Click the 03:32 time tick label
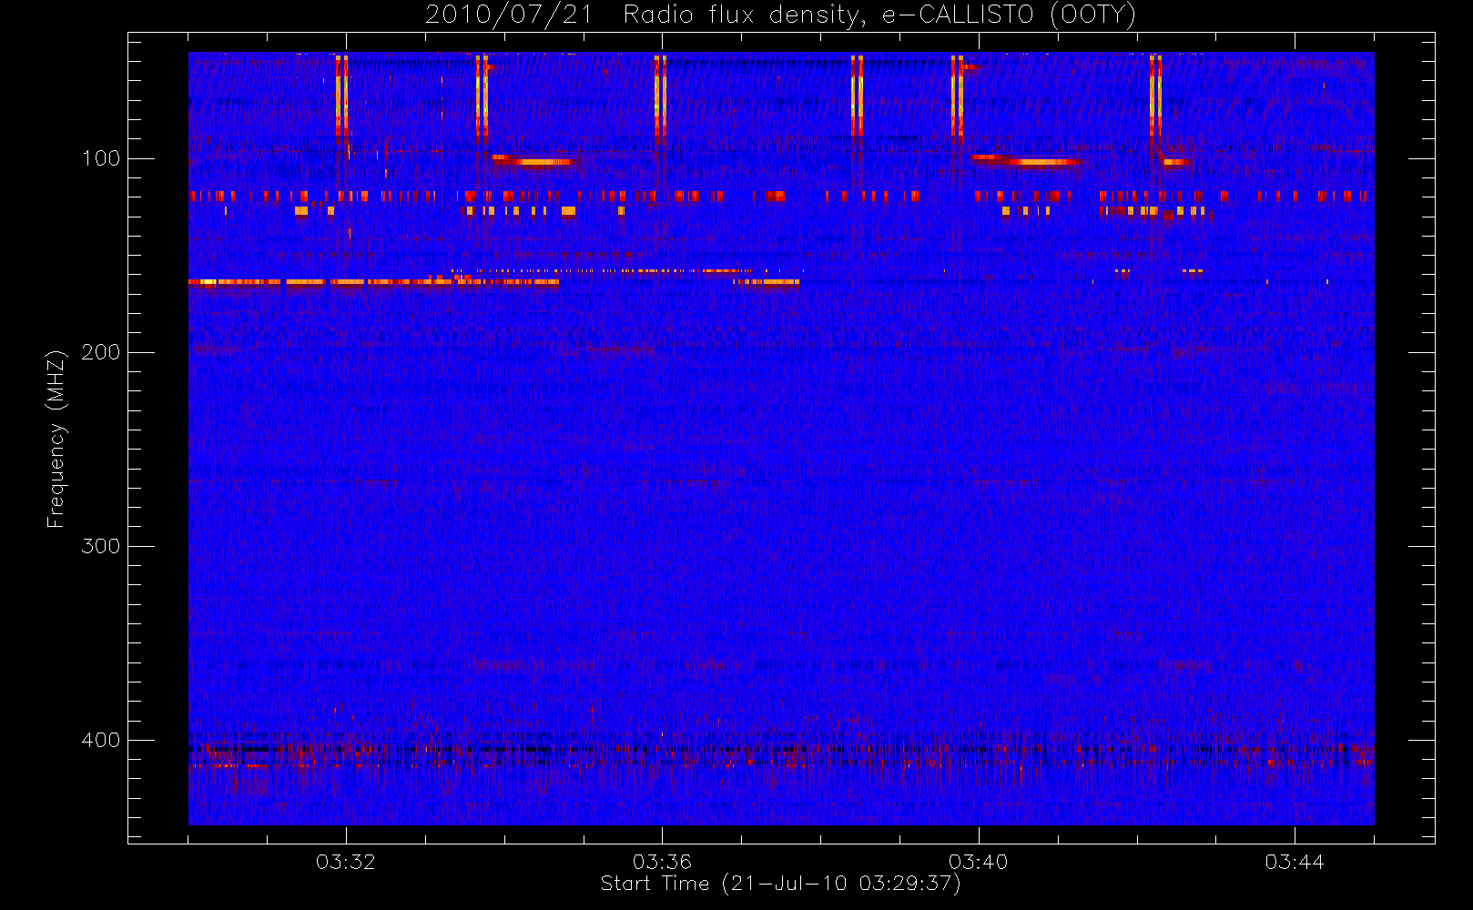This screenshot has height=910, width=1473. point(346,862)
